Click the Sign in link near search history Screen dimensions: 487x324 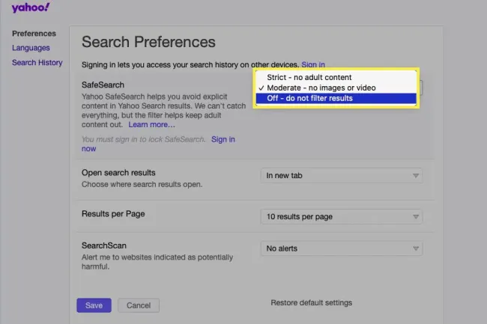312,66
